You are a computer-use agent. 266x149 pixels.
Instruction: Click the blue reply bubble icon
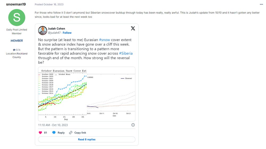tap(54, 133)
